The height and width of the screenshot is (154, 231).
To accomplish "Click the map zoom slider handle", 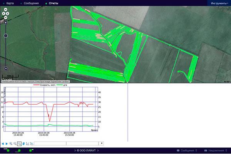I will pos(6,36).
